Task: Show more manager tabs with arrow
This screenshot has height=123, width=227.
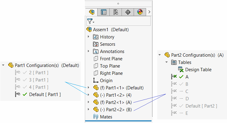Action: tap(149, 12)
